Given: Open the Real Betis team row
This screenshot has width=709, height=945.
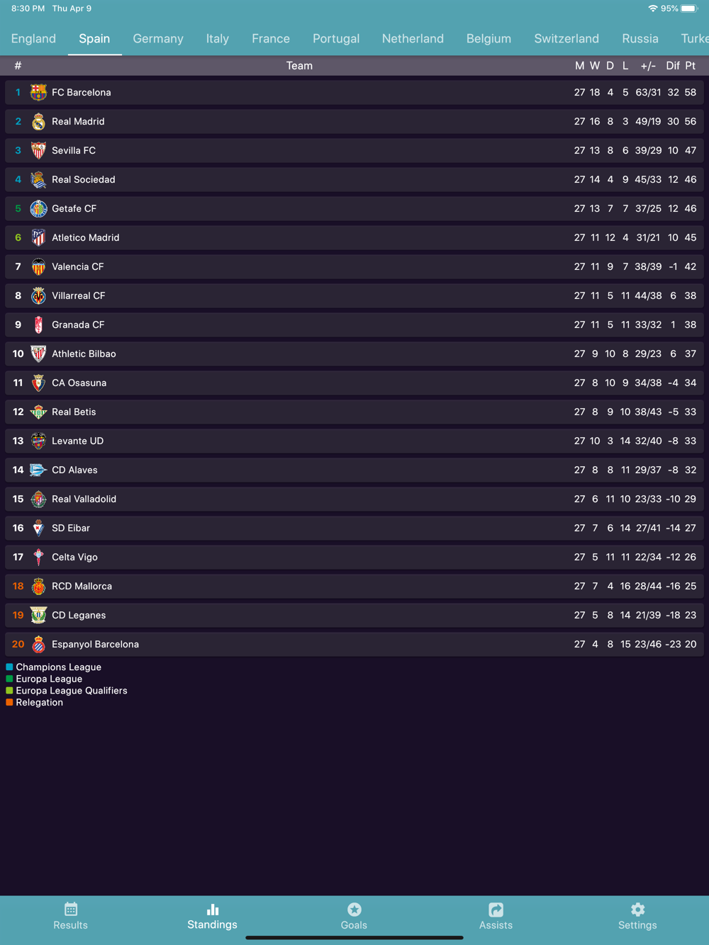Looking at the screenshot, I should (x=354, y=412).
